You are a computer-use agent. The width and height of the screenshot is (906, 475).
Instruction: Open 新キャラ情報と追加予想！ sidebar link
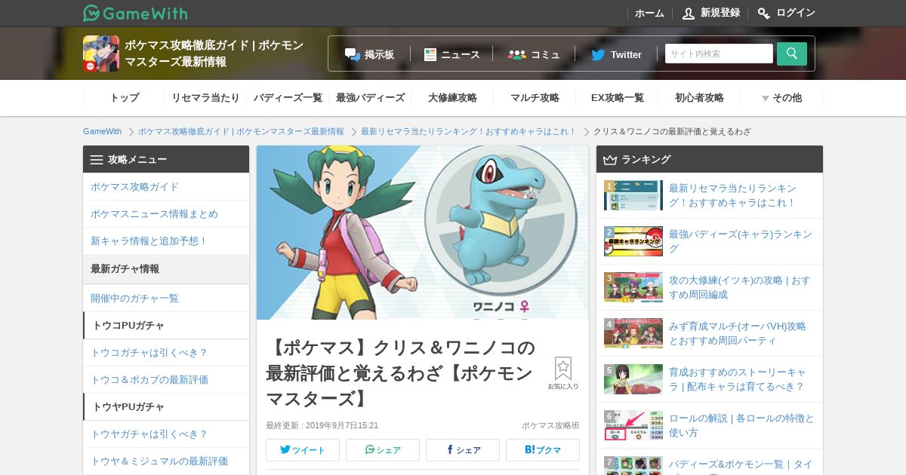166,241
